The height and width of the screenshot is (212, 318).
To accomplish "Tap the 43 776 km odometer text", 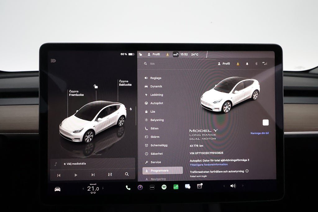I will (196, 146).
